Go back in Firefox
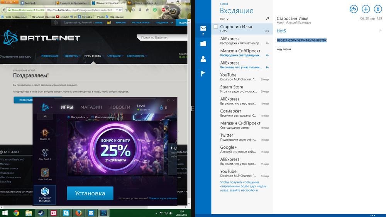The image size is (386, 217). coord(4,10)
